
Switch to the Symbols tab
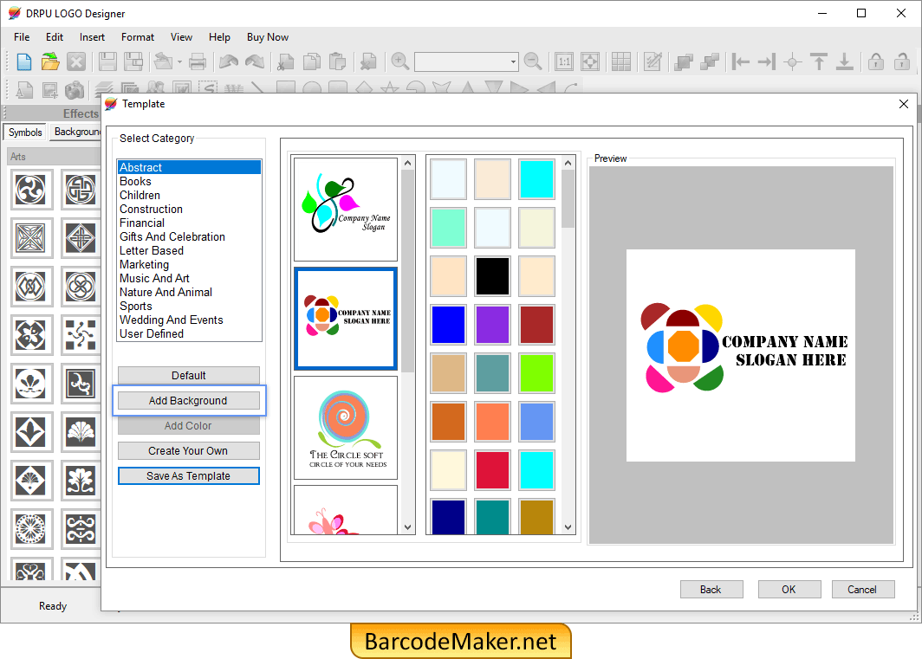coord(25,132)
